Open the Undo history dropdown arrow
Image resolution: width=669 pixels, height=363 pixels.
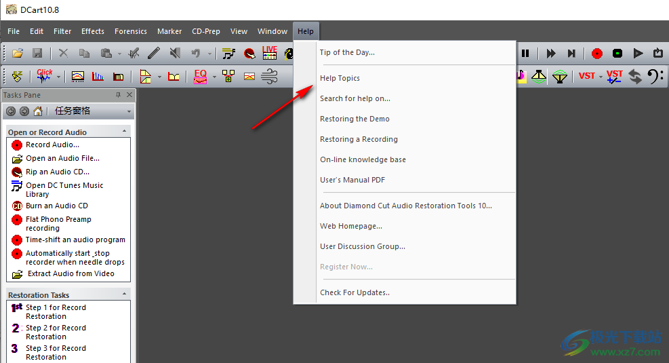tap(209, 54)
